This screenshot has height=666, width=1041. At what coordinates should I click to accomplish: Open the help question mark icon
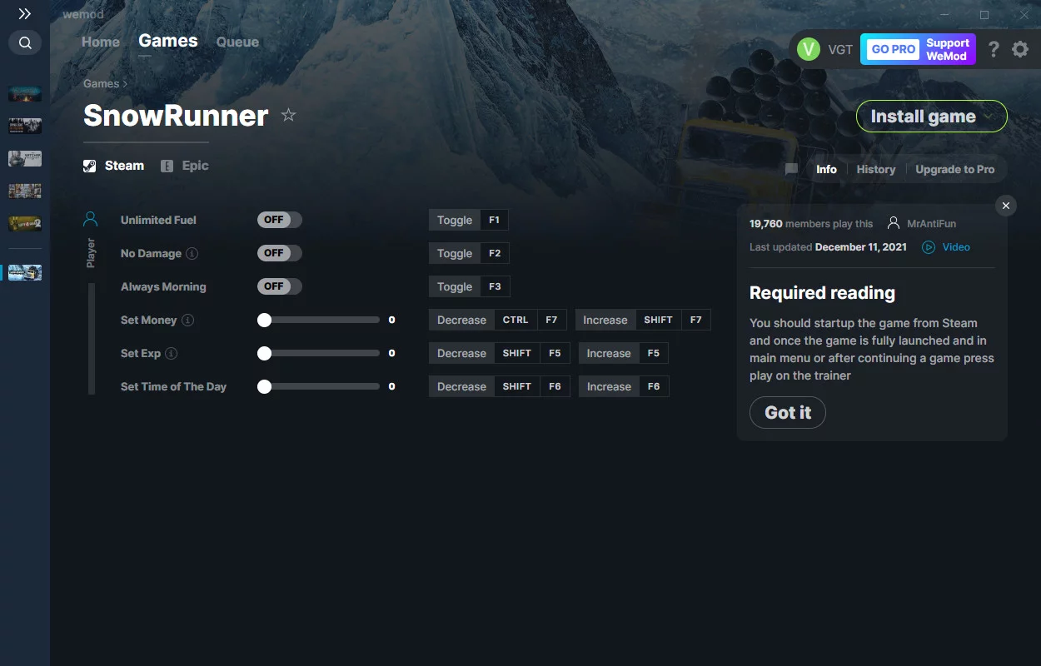click(994, 49)
